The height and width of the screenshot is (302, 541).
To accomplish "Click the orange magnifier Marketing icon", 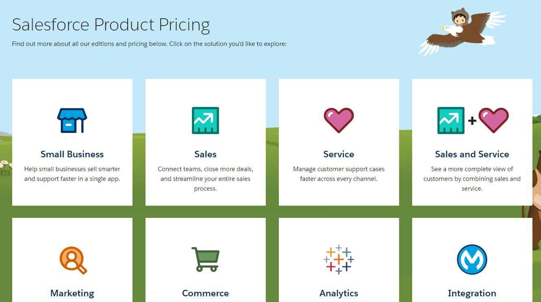I will click(73, 260).
